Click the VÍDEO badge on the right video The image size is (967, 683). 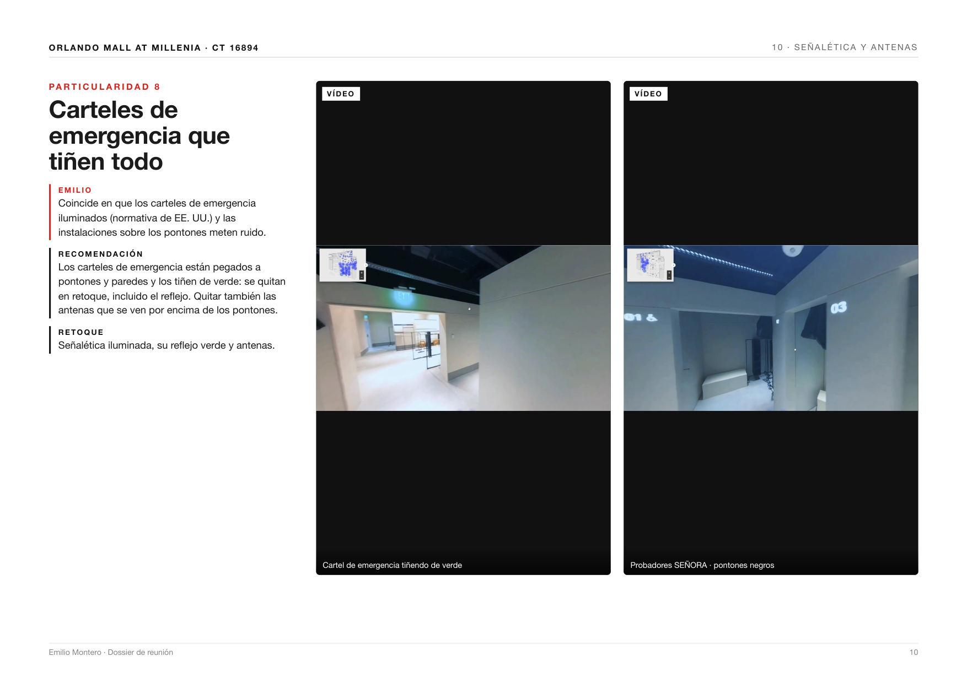(x=648, y=94)
